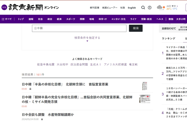Select the 国際 navigation item
This screenshot has width=187, height=121.
[82, 19]
